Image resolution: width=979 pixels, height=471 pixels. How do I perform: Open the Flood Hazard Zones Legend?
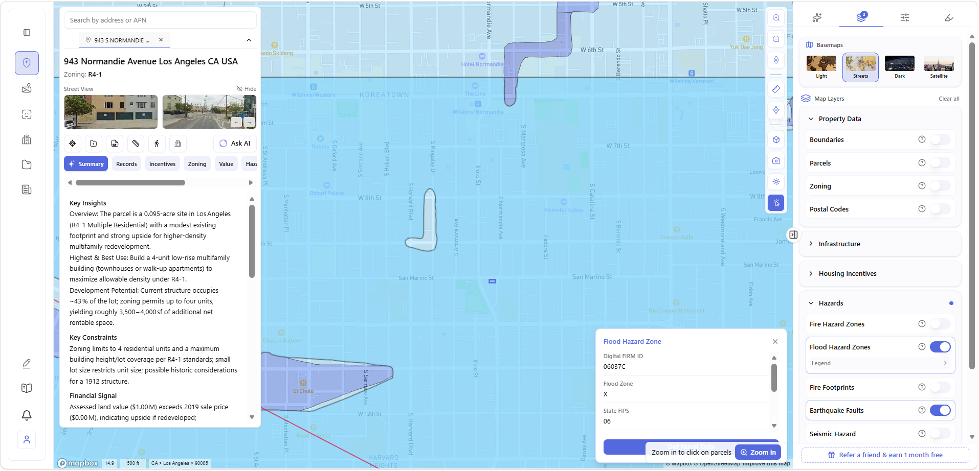point(880,364)
